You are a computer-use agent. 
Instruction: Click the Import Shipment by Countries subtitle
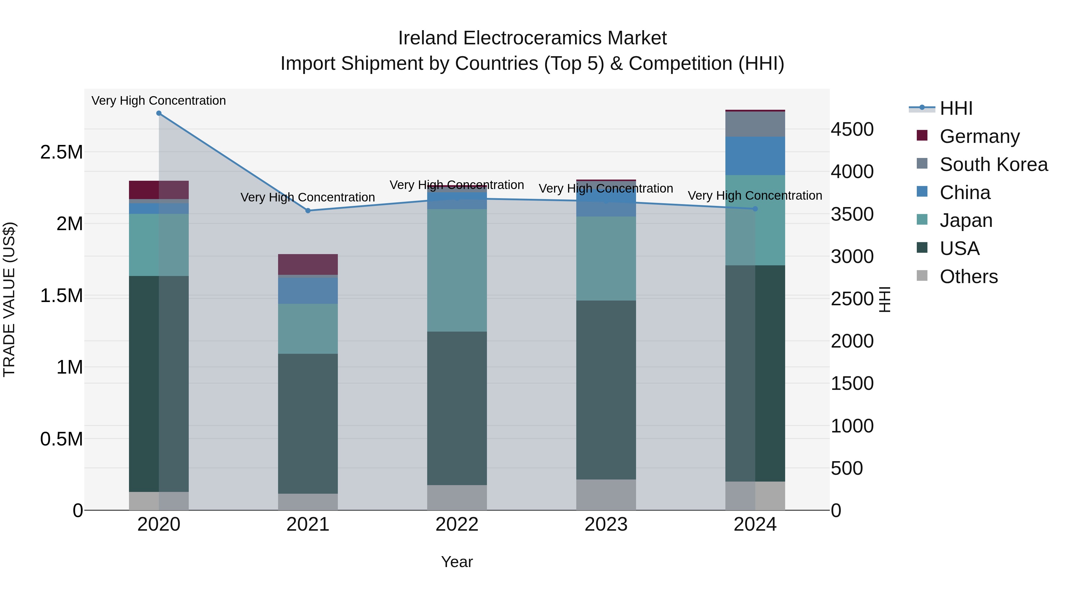pos(532,64)
